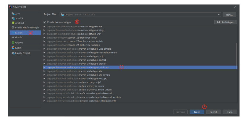Pick the Java FX folder icon
Image resolution: width=244 pixels, height=119 pixels.
click(13, 18)
